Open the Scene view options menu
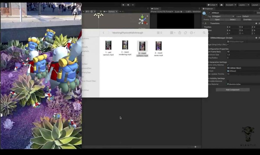 148,9
